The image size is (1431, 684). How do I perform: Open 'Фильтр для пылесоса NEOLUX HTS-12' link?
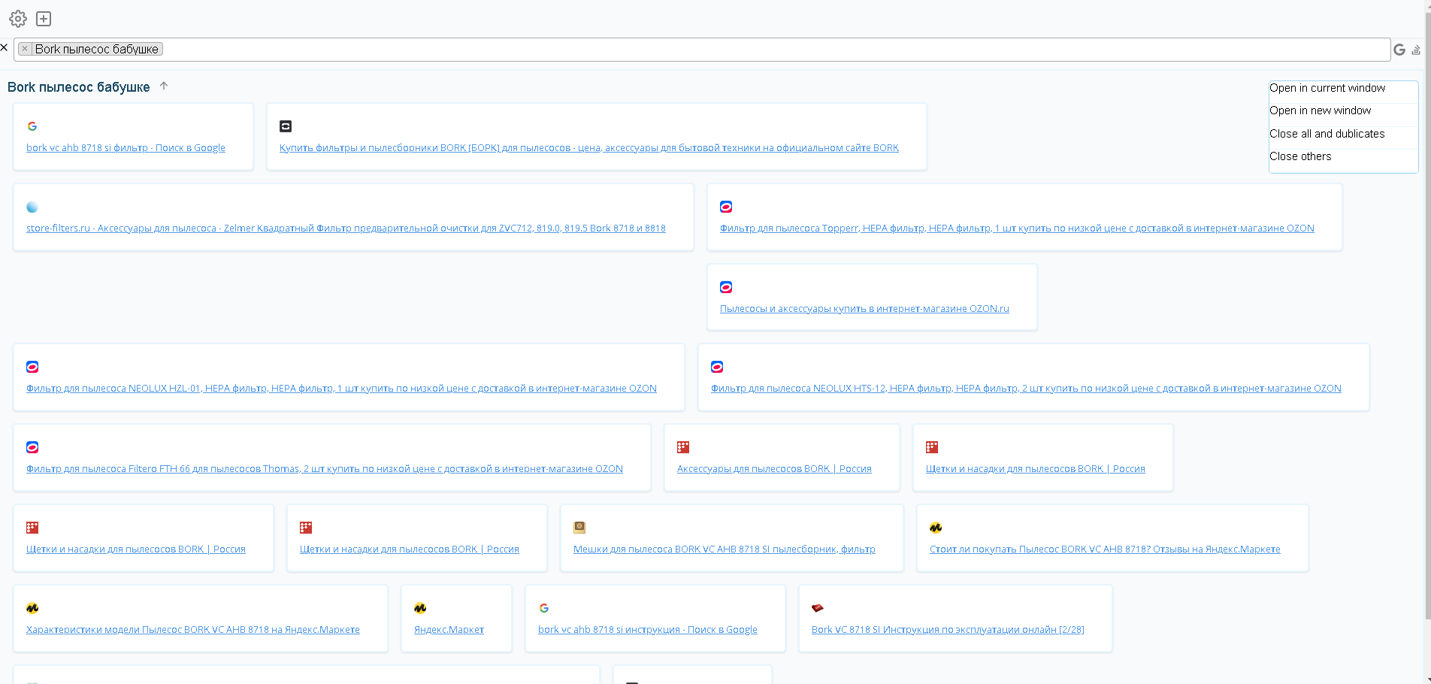[1026, 389]
